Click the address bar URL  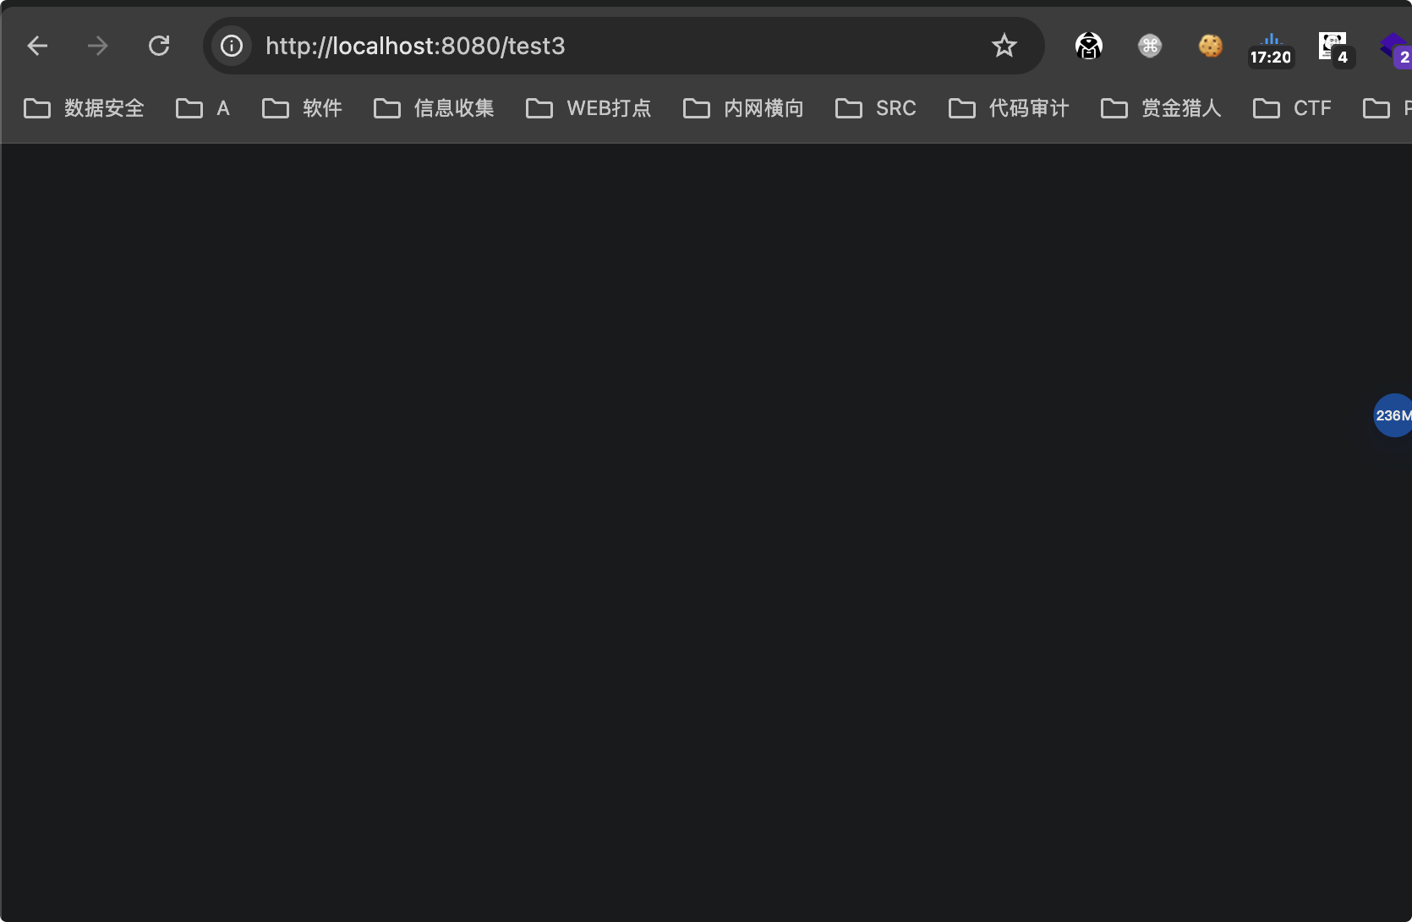[415, 46]
